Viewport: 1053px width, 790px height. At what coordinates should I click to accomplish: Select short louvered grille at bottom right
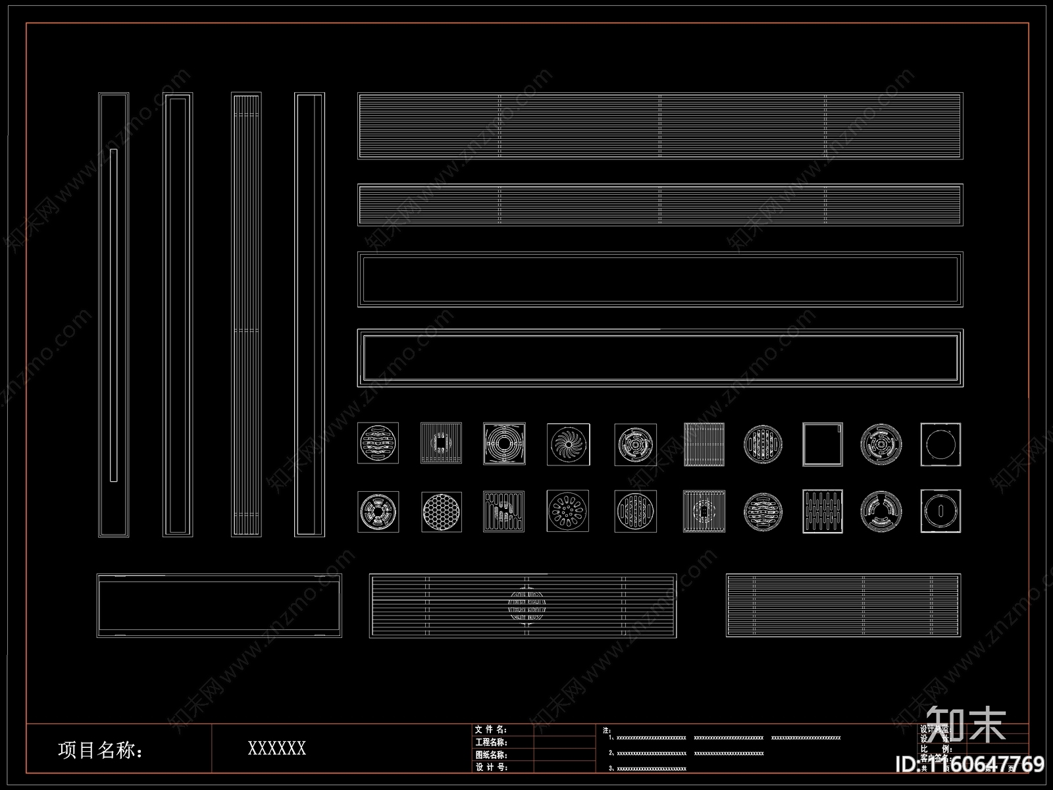pyautogui.click(x=843, y=606)
